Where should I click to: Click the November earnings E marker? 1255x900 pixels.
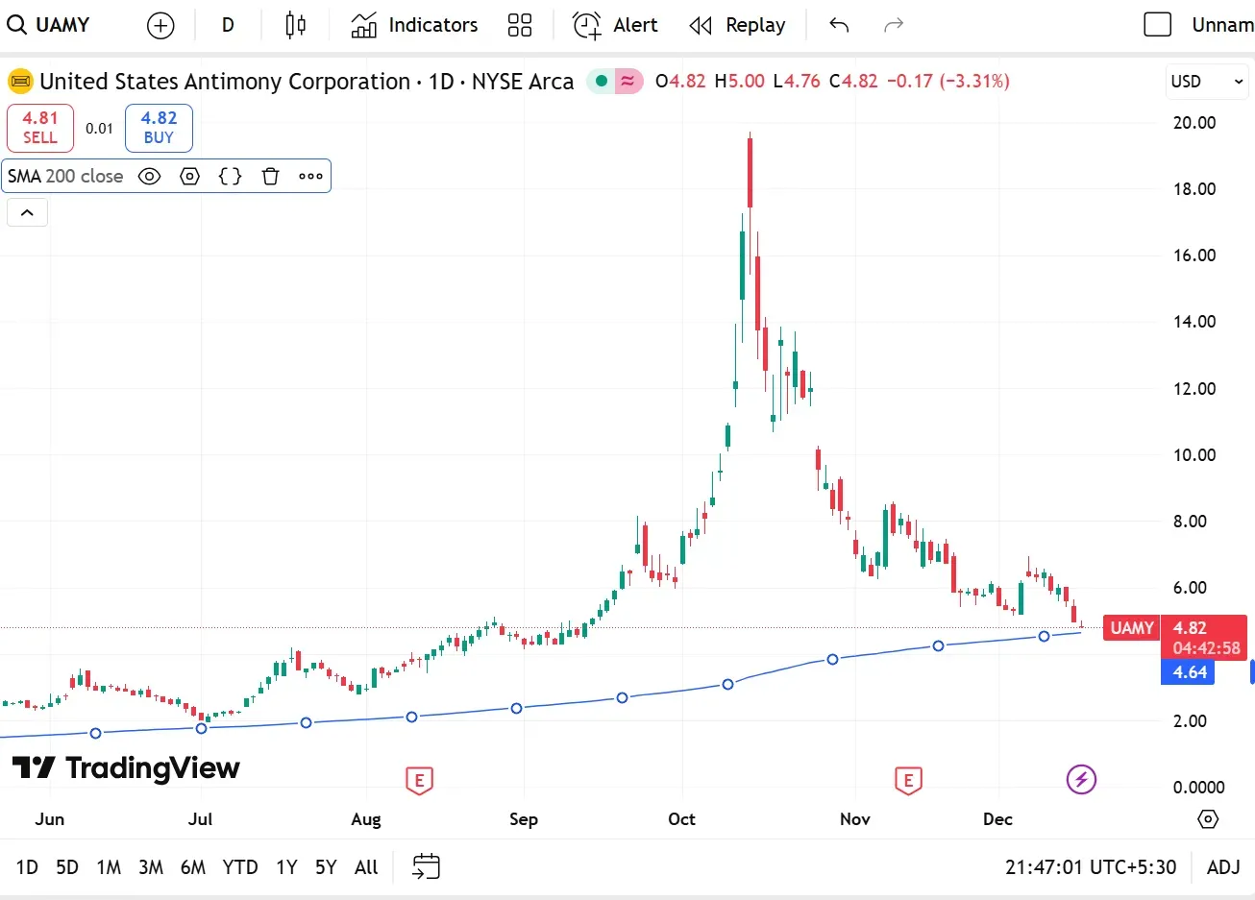[x=908, y=780]
